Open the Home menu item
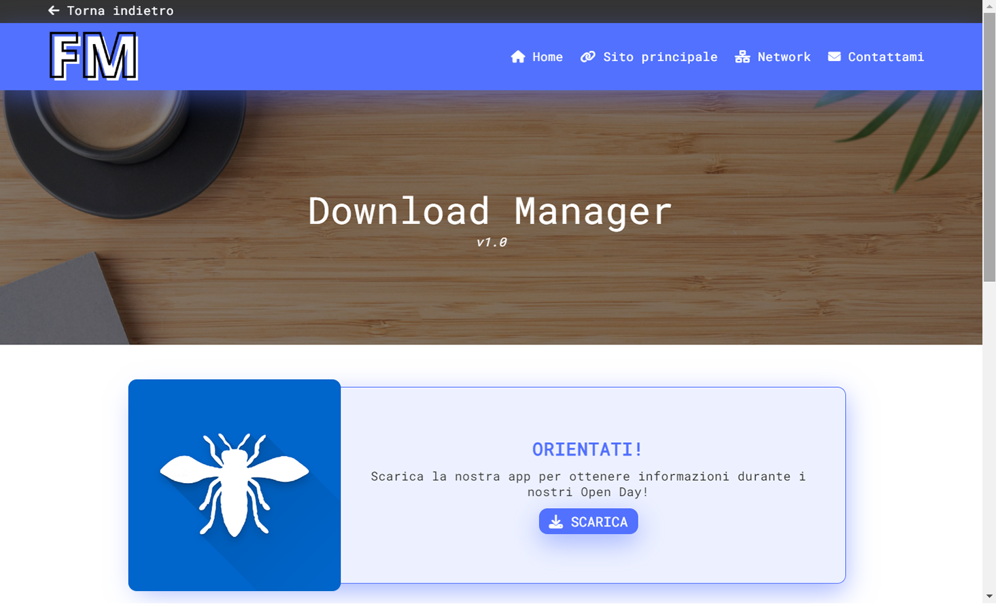 tap(537, 57)
